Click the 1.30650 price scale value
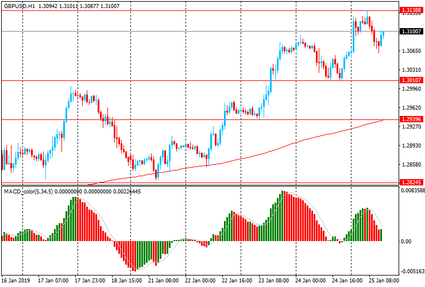The image size is (425, 287). (411, 51)
